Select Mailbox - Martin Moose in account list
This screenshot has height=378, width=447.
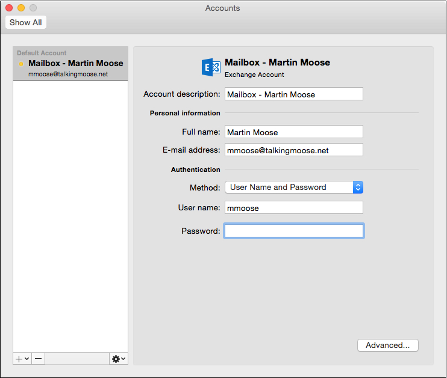[x=70, y=64]
